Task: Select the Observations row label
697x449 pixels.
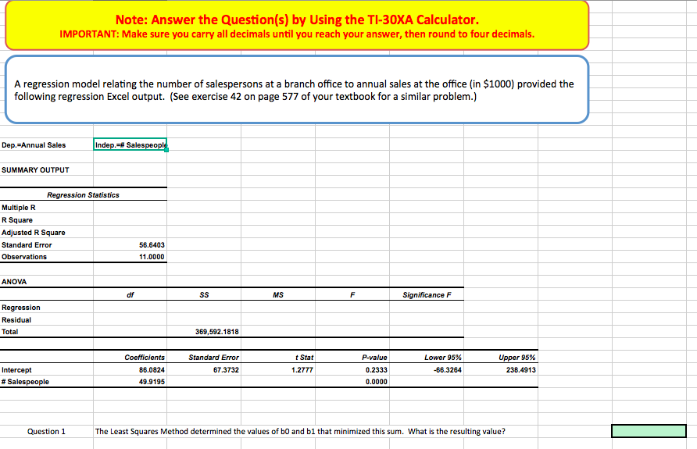Action: (x=24, y=257)
